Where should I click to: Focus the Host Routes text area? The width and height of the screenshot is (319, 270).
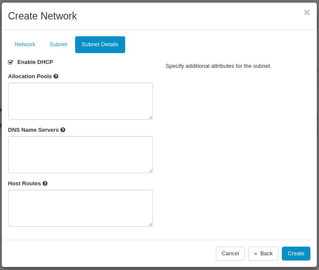pos(80,208)
